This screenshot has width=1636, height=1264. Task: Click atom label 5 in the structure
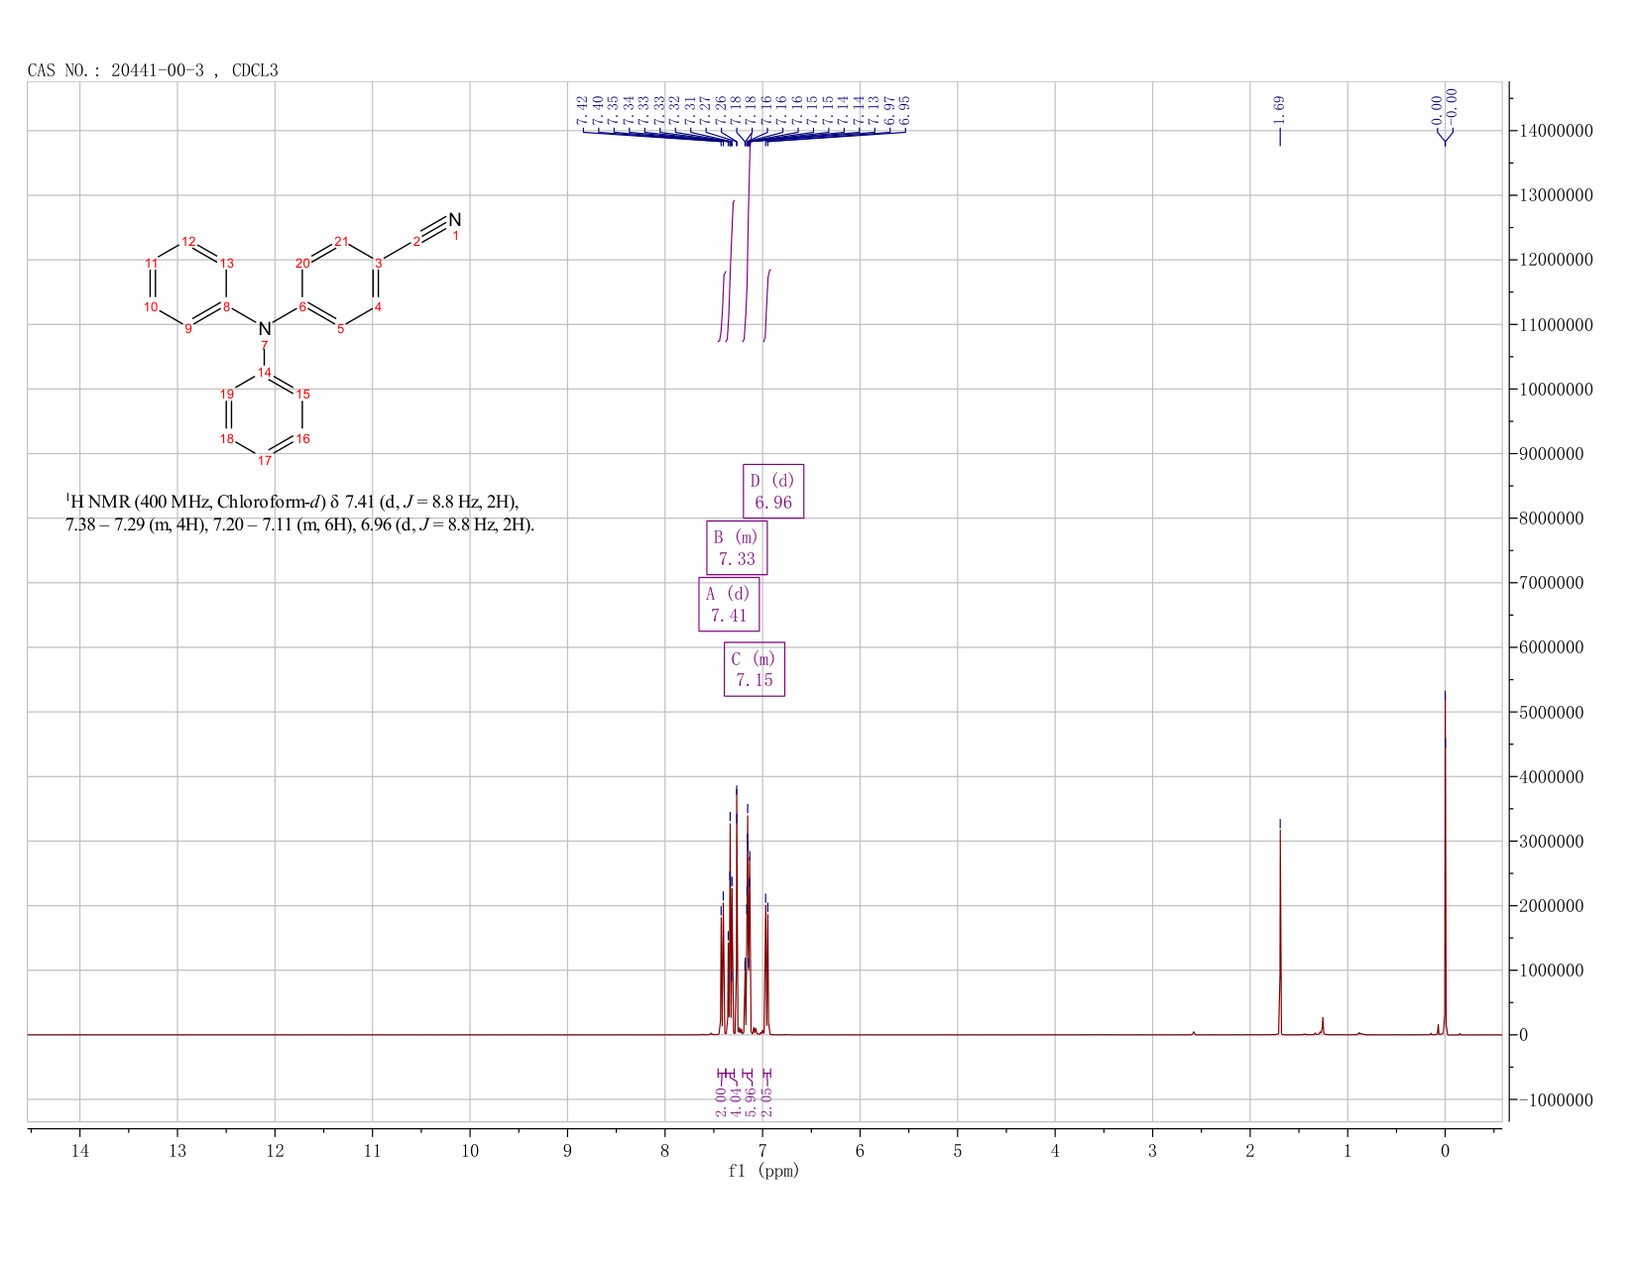[340, 328]
